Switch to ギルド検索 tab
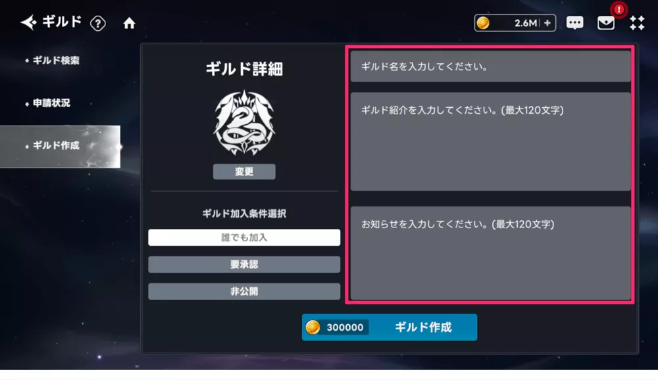 coord(56,60)
